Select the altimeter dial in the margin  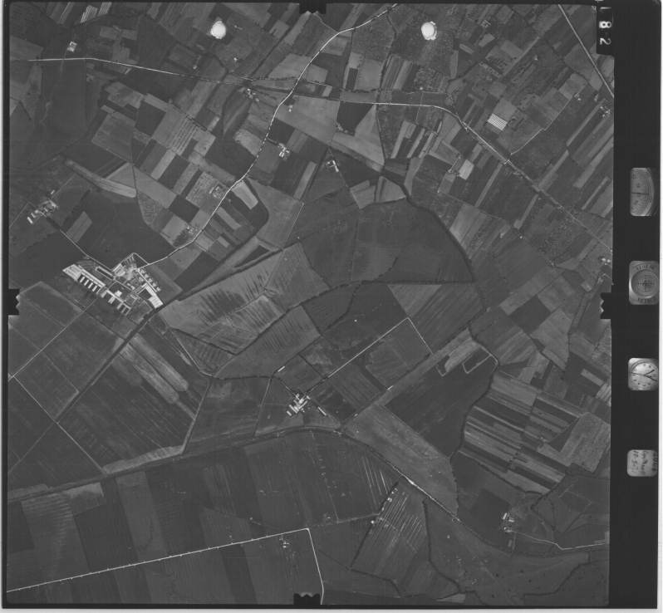(643, 192)
